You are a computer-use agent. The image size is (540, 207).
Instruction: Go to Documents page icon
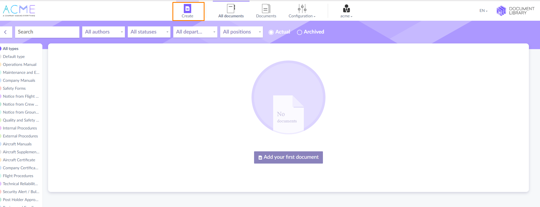[266, 9]
